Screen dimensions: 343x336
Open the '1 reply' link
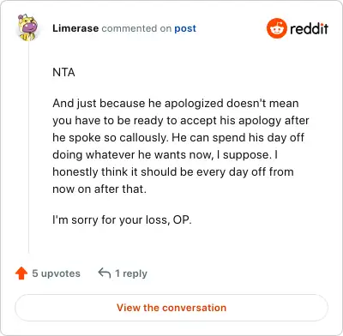click(x=131, y=273)
